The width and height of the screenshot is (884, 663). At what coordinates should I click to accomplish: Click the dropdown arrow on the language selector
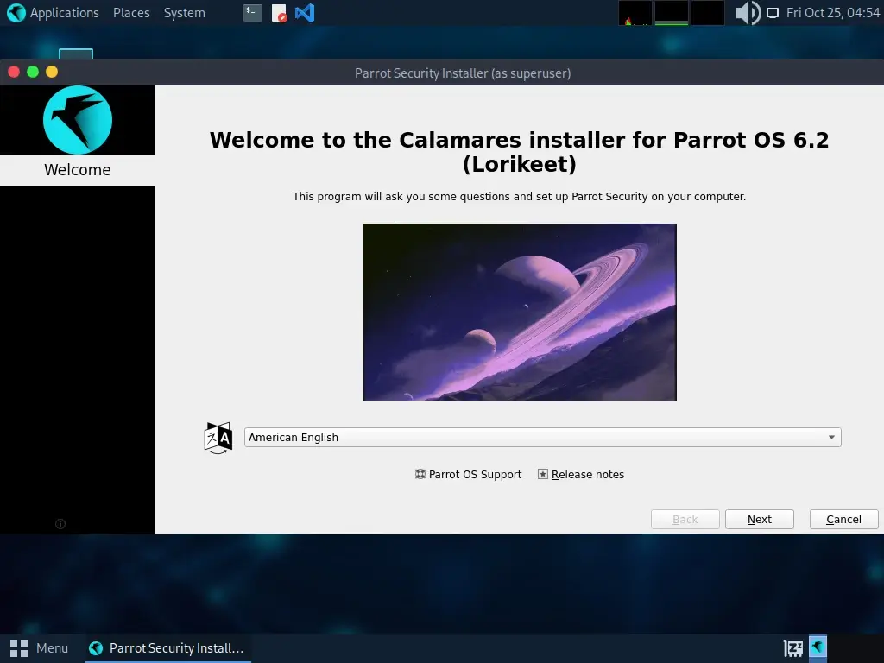click(x=830, y=437)
